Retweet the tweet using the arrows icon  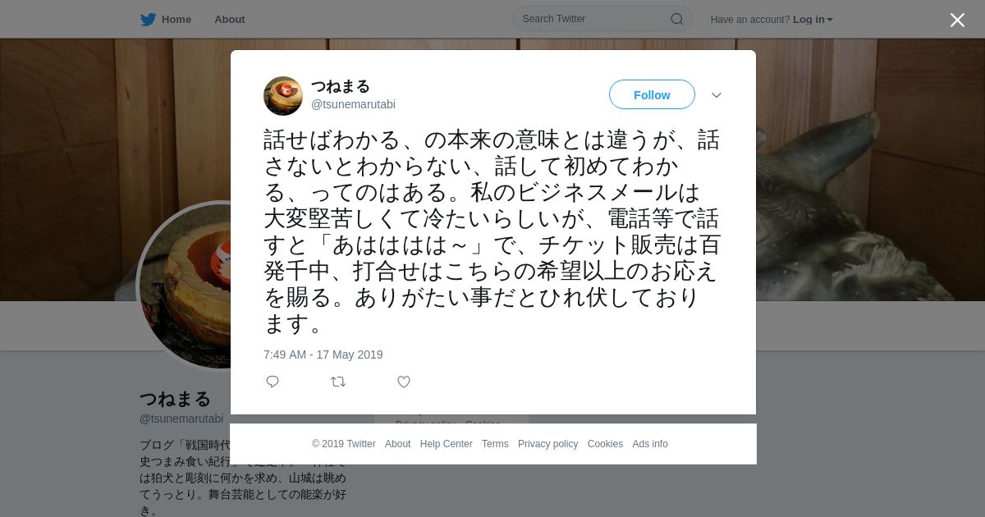tap(338, 382)
